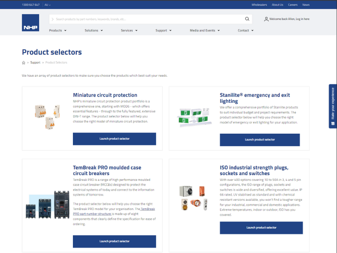The width and height of the screenshot is (337, 253).
Task: Launch Stanilite emergency lighting product selector
Action: coord(259,140)
